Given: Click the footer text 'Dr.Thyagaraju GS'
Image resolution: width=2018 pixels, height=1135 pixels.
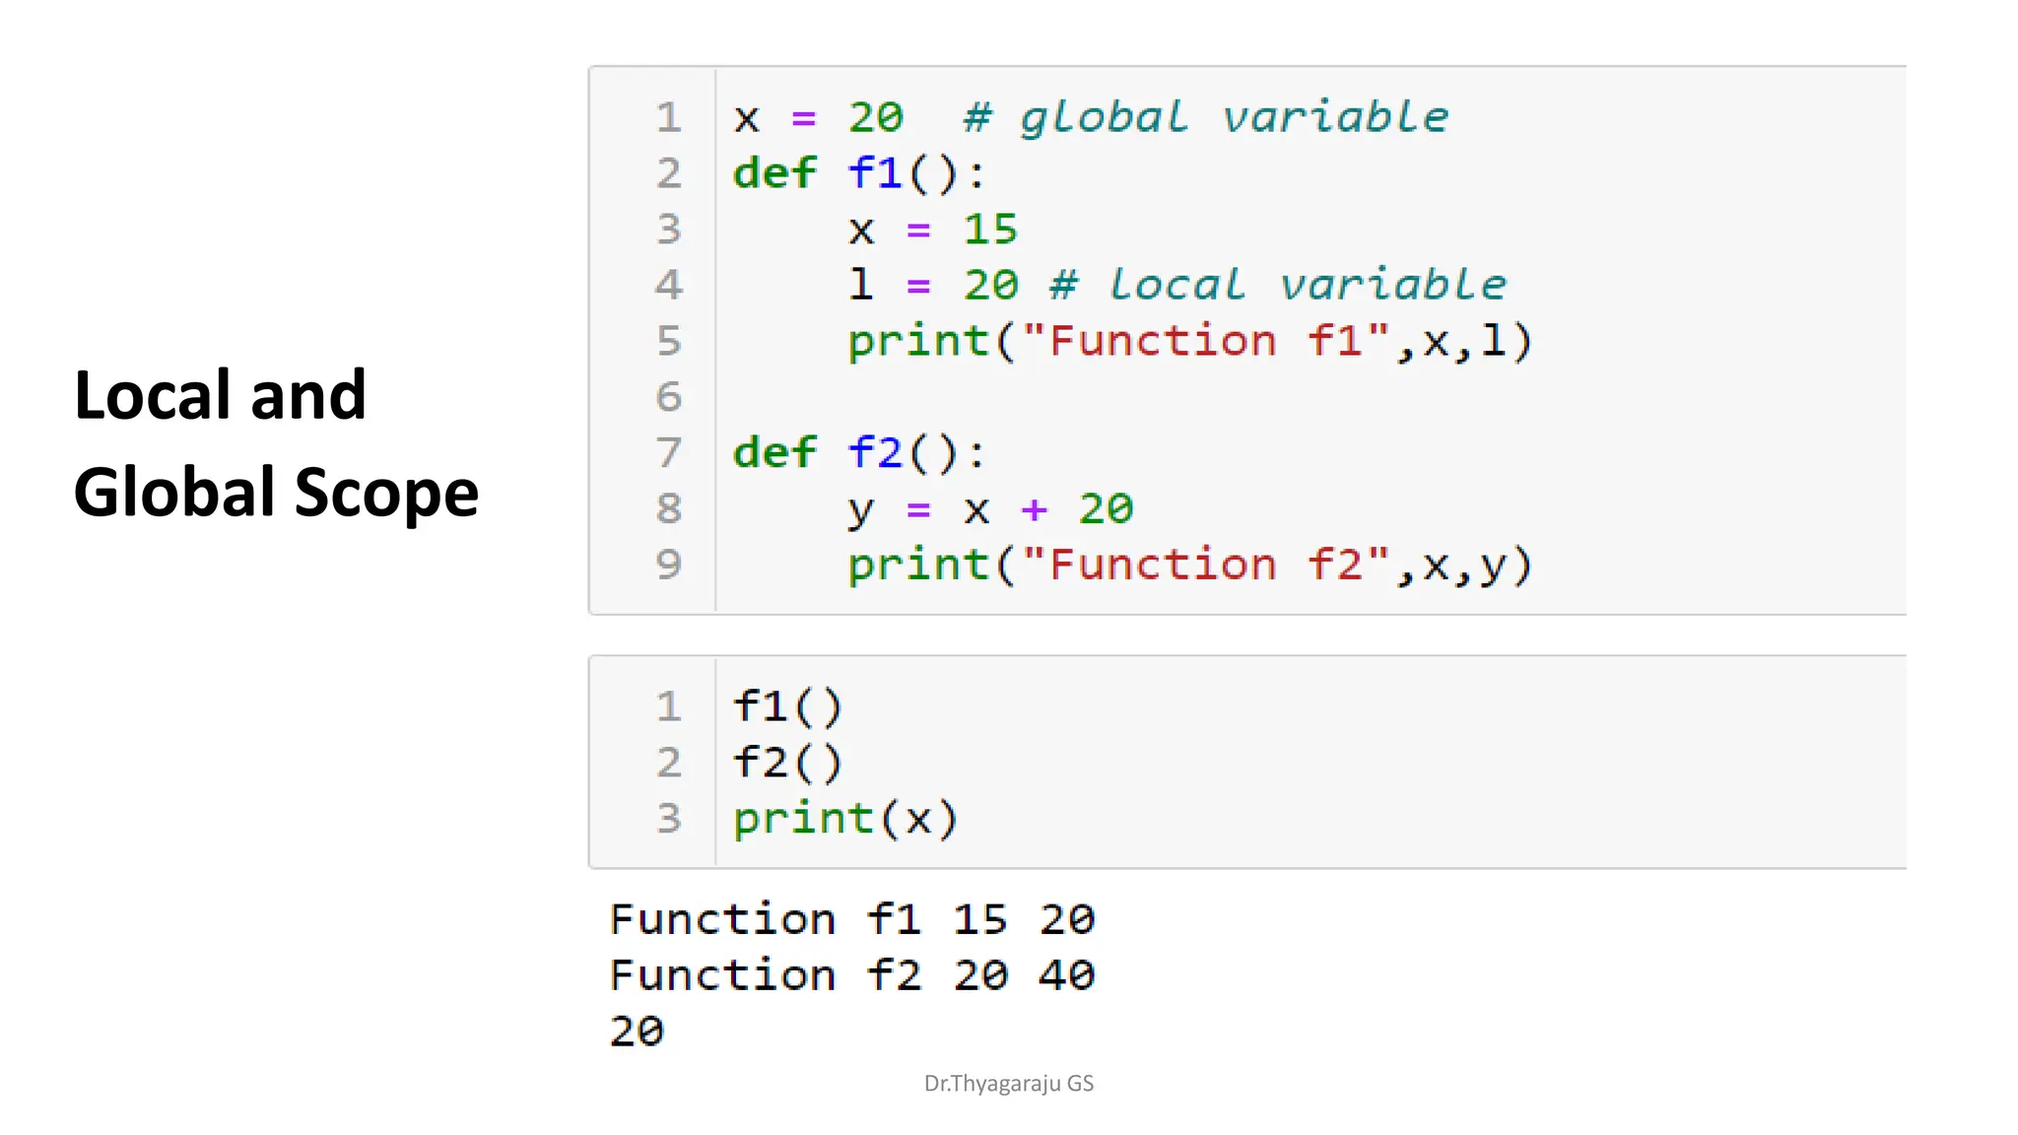Looking at the screenshot, I should click(x=1009, y=1084).
